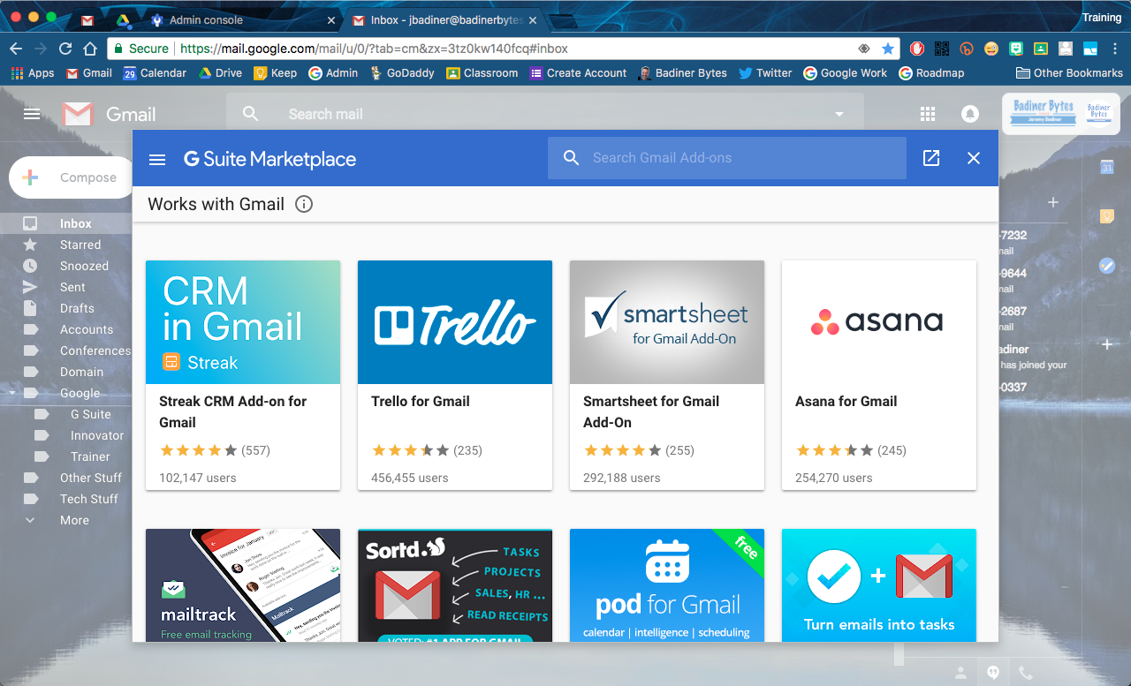The height and width of the screenshot is (686, 1131).
Task: Click the Asana for Gmail title
Action: [x=846, y=401]
